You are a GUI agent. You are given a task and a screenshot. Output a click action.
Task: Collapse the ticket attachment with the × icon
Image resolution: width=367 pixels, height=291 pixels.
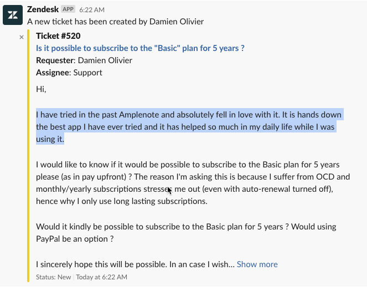pyautogui.click(x=22, y=37)
